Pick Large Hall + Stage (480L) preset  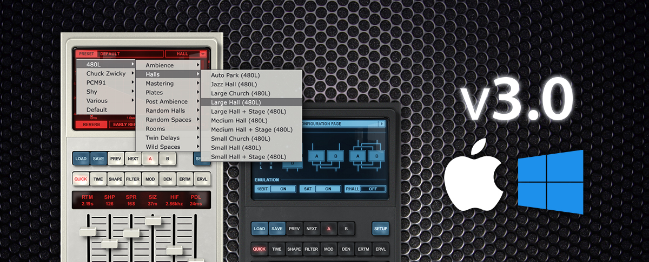pyautogui.click(x=251, y=112)
